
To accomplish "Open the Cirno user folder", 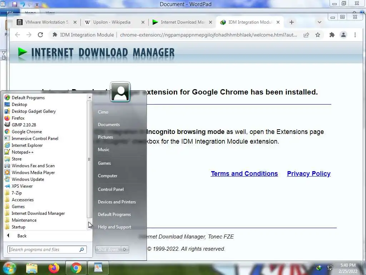I will coord(103,112).
